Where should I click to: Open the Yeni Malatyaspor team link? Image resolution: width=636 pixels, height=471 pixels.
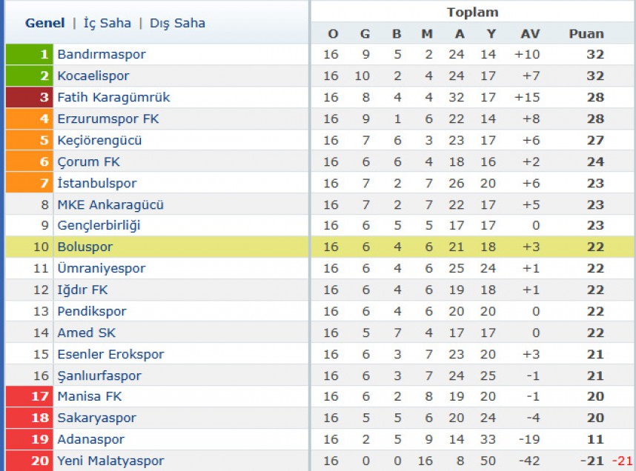(x=110, y=461)
